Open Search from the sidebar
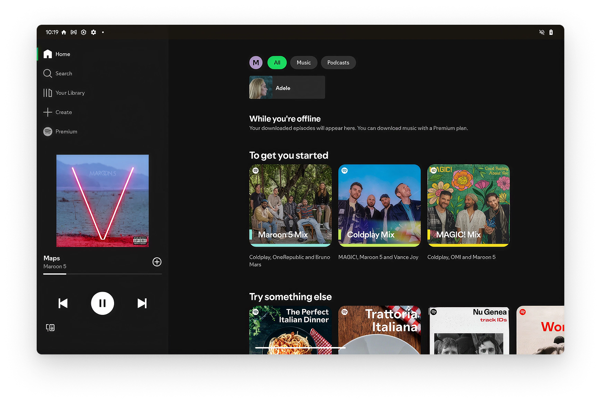 58,73
